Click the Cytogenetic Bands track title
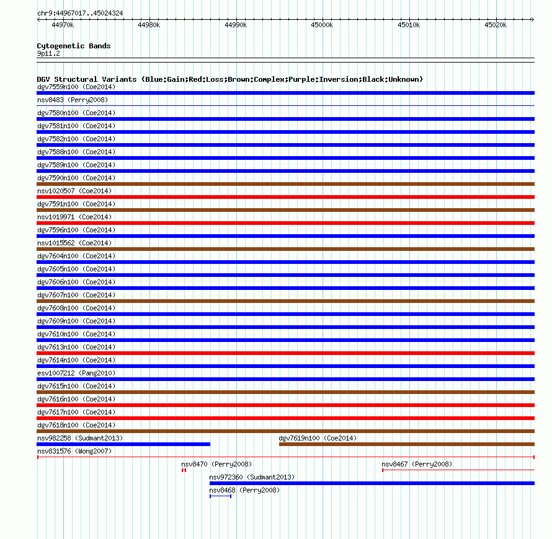This screenshot has width=552, height=539. click(x=74, y=46)
